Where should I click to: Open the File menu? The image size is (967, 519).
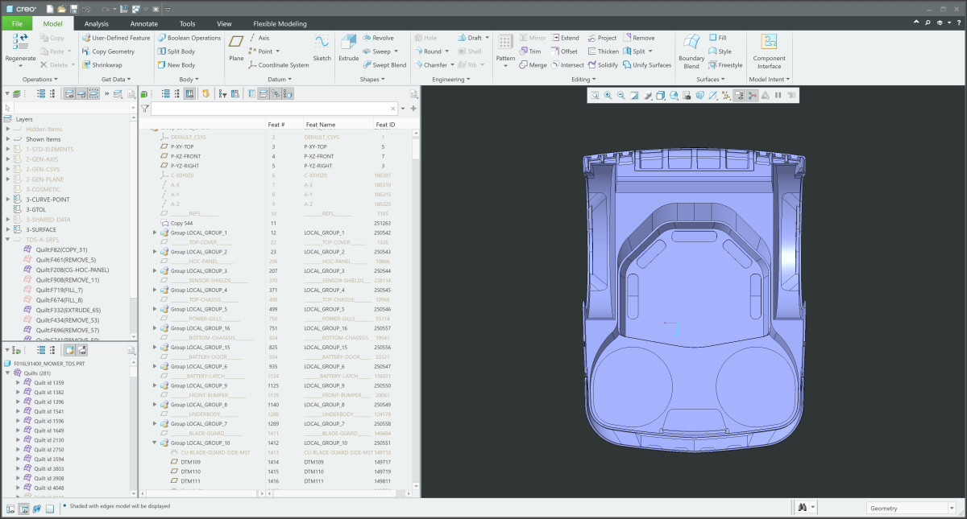click(x=17, y=24)
